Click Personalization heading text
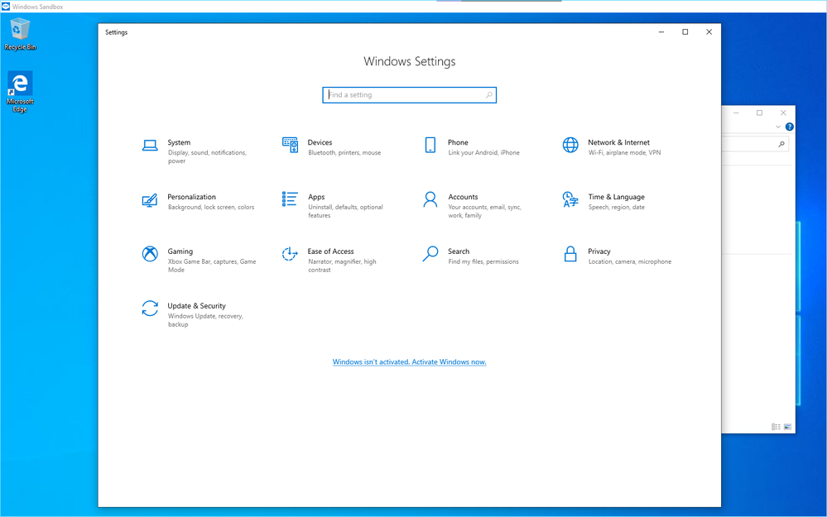This screenshot has height=517, width=827. (x=191, y=197)
